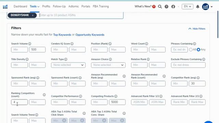Screen dimensions: 219x123
Task: Go to Dashboard
Action: point(21,6)
